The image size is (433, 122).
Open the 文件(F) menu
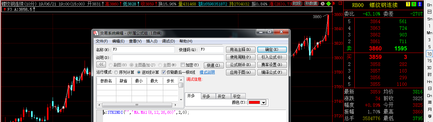102,41
